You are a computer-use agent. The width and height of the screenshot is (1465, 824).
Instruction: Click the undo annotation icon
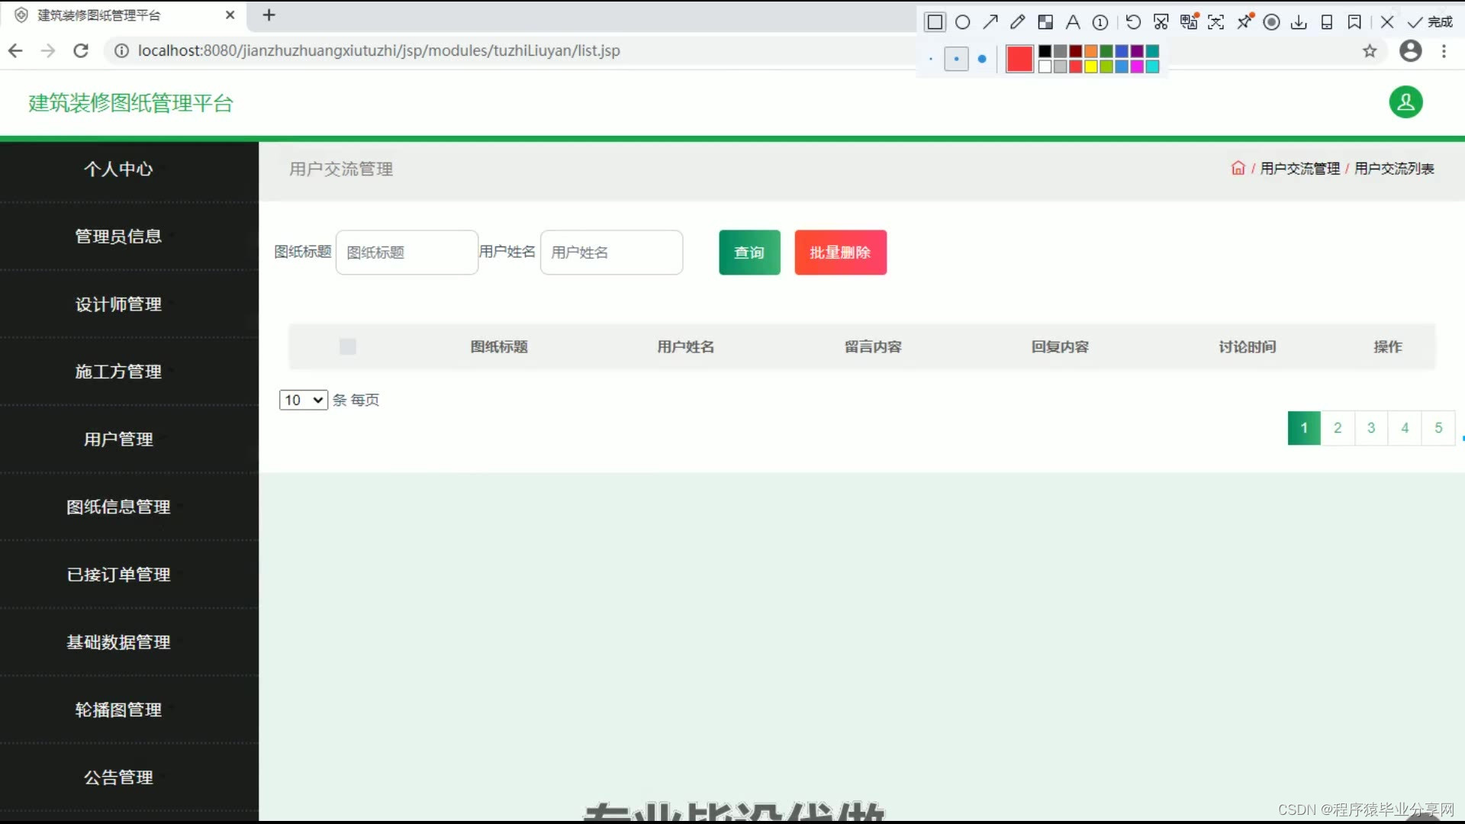pos(1133,22)
